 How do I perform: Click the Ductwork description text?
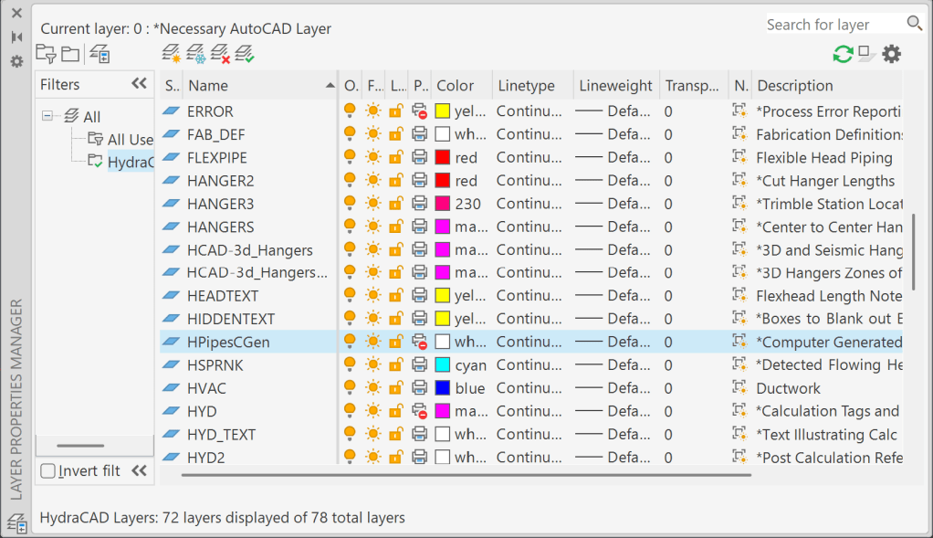[789, 388]
